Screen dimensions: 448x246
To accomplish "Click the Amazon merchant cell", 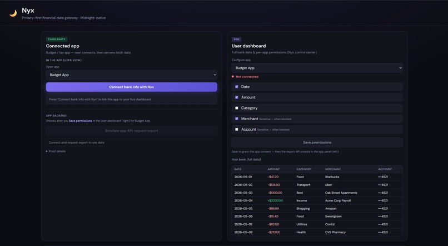I will [331, 209].
